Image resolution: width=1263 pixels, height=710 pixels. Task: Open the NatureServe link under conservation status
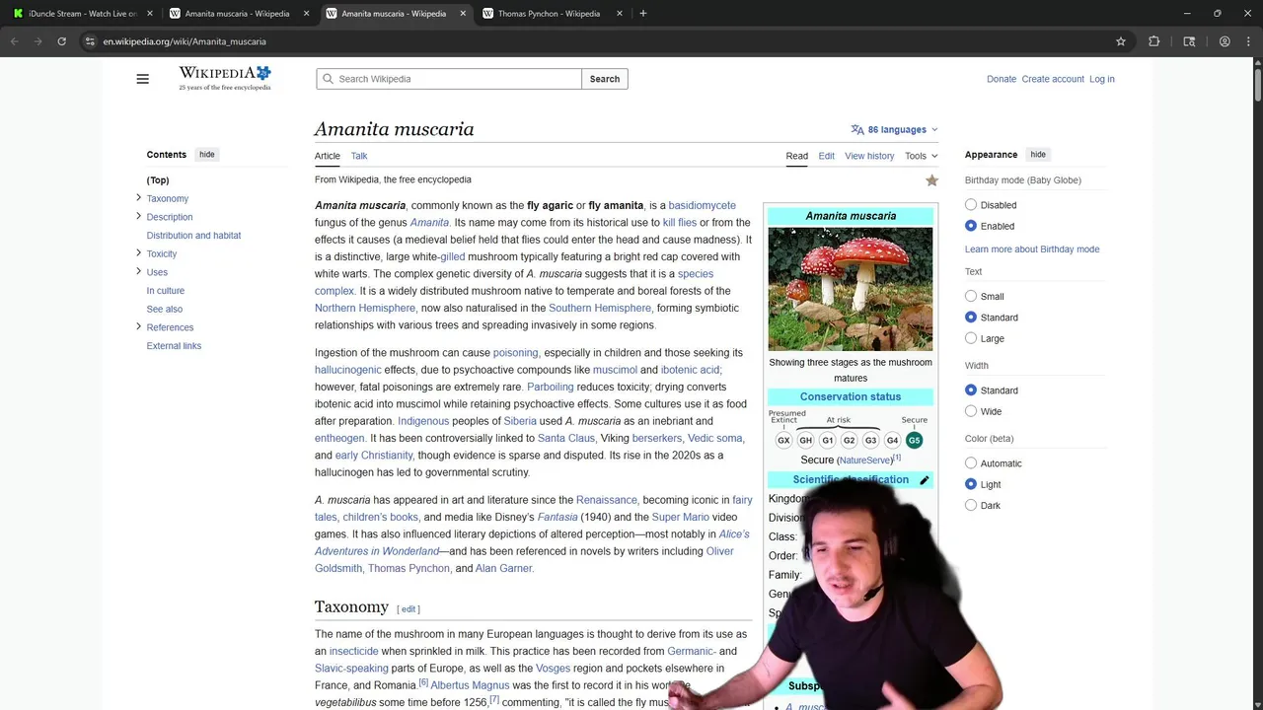(865, 461)
